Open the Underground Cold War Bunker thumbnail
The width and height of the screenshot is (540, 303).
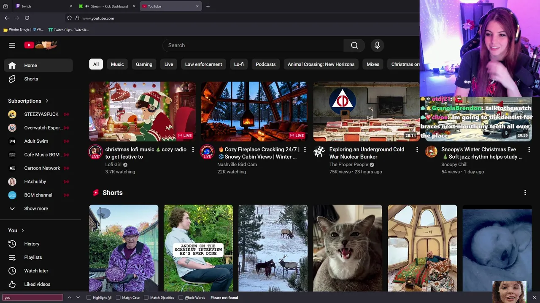366,112
